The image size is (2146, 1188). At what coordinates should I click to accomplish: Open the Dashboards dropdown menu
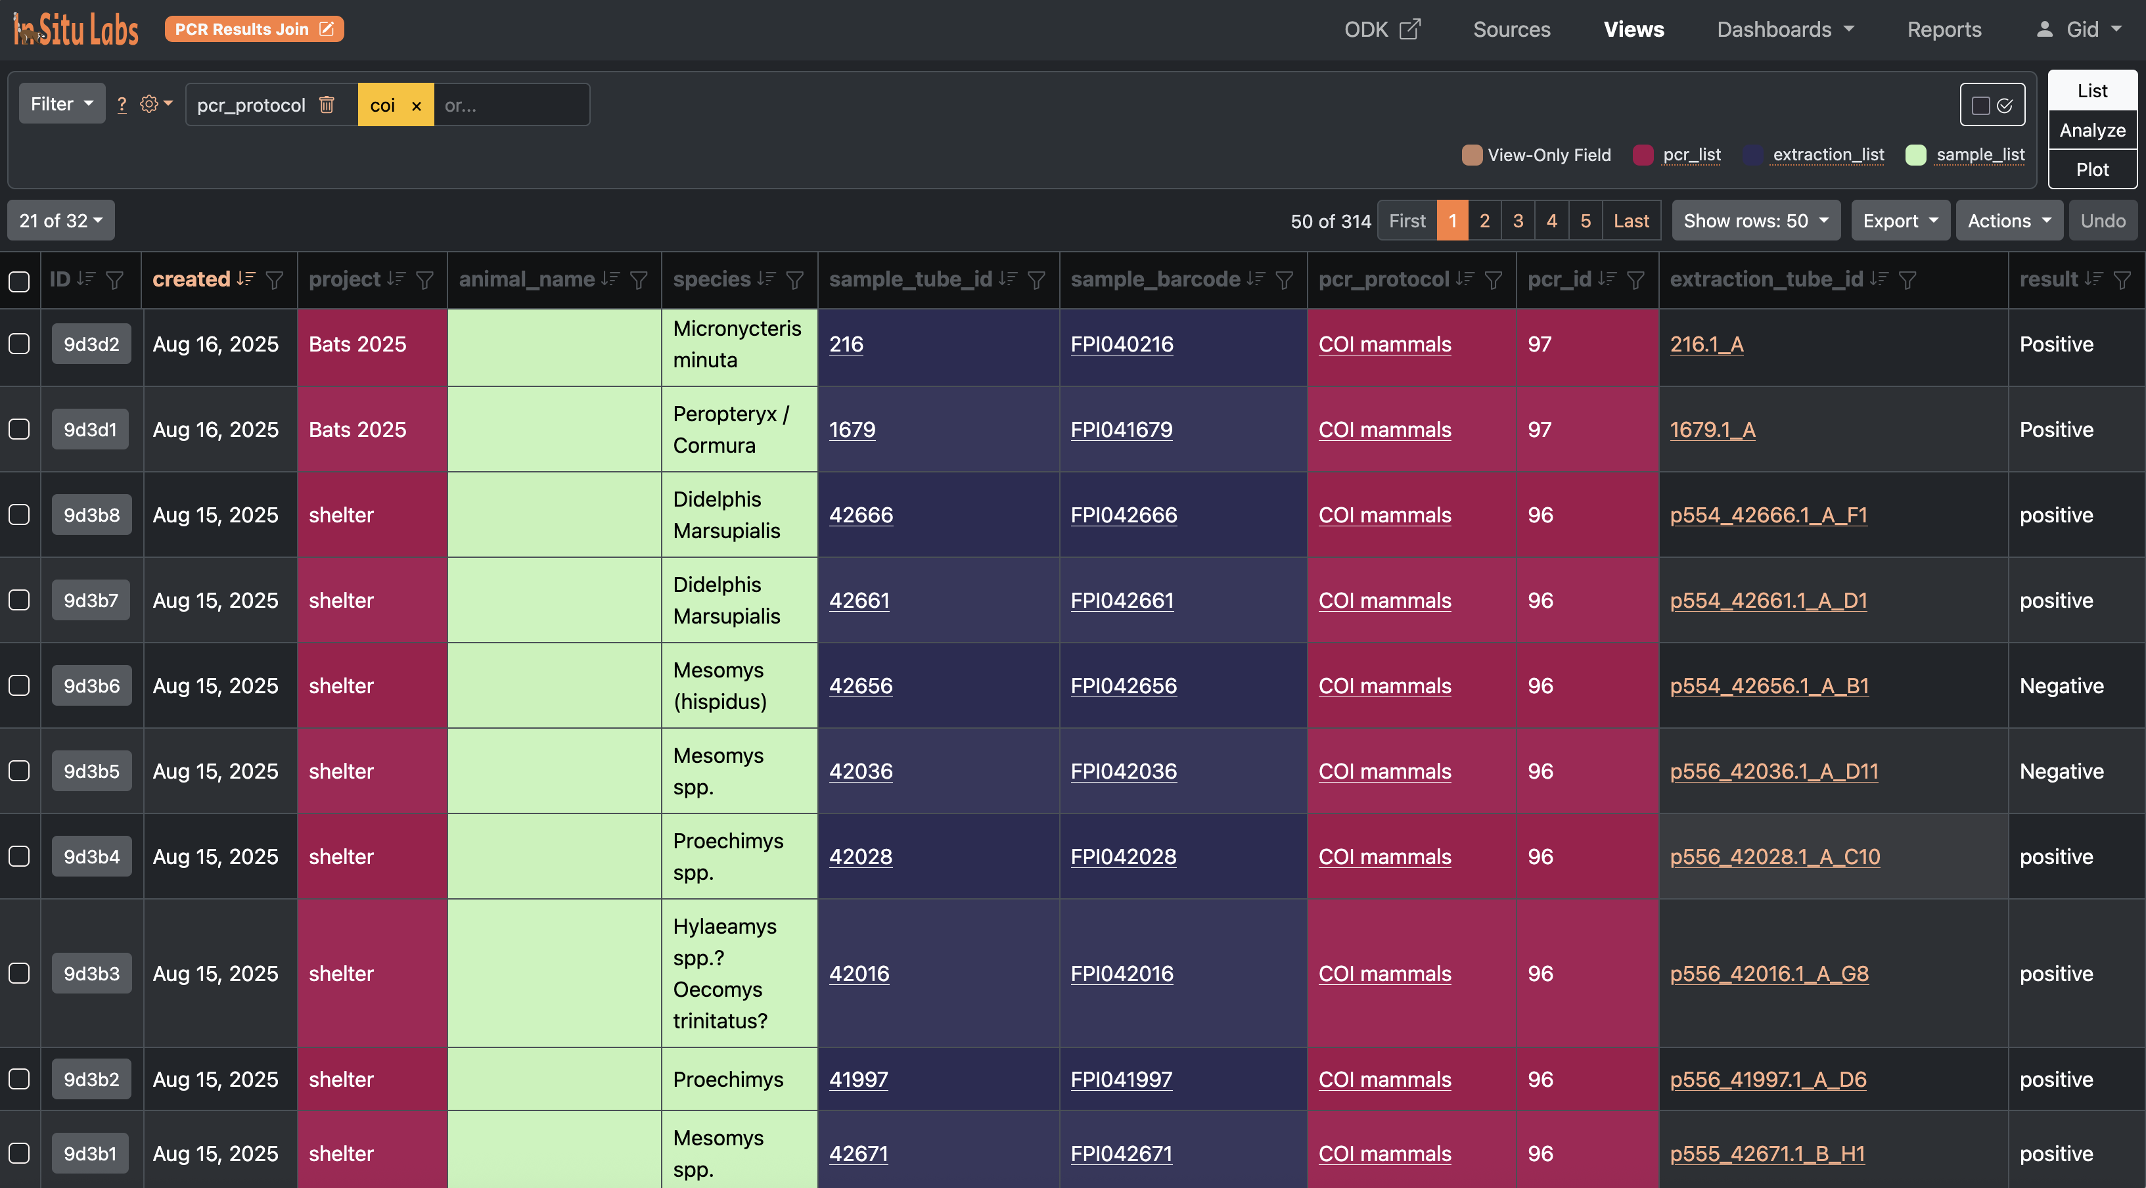(x=1783, y=28)
